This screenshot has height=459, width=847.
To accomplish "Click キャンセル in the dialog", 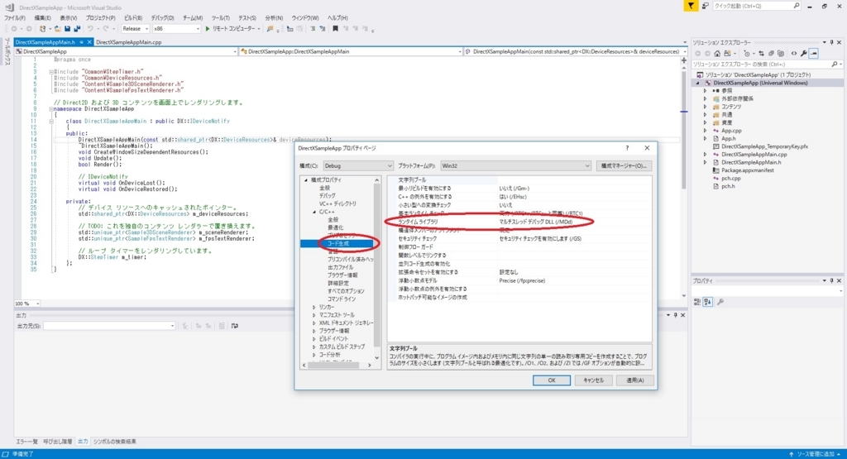I will (x=593, y=380).
